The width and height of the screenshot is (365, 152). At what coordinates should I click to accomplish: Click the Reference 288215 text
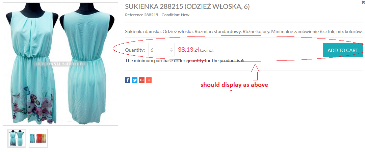tap(141, 15)
